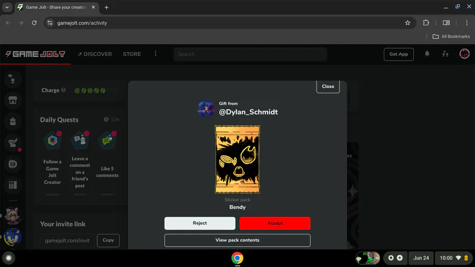Image resolution: width=475 pixels, height=267 pixels.
Task: Open the recent screenshots holding space
Action: coord(367,258)
